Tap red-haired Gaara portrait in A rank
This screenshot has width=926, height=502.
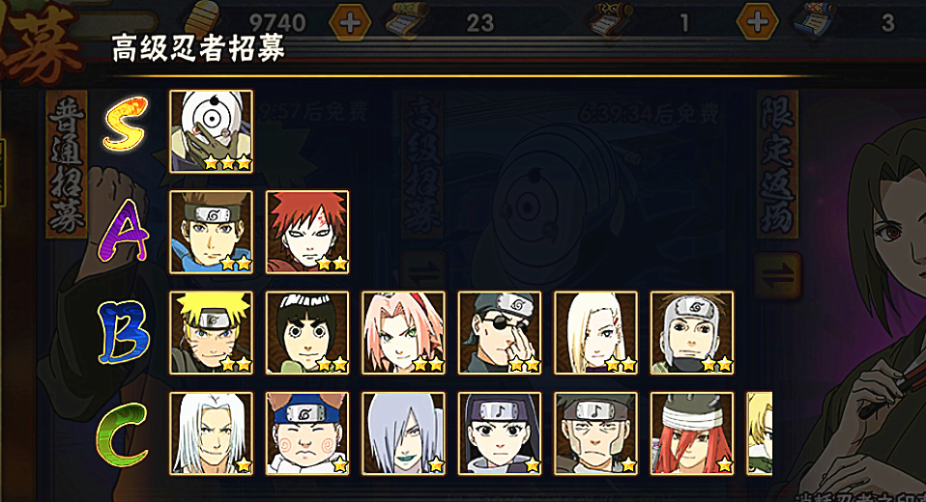pyautogui.click(x=307, y=232)
